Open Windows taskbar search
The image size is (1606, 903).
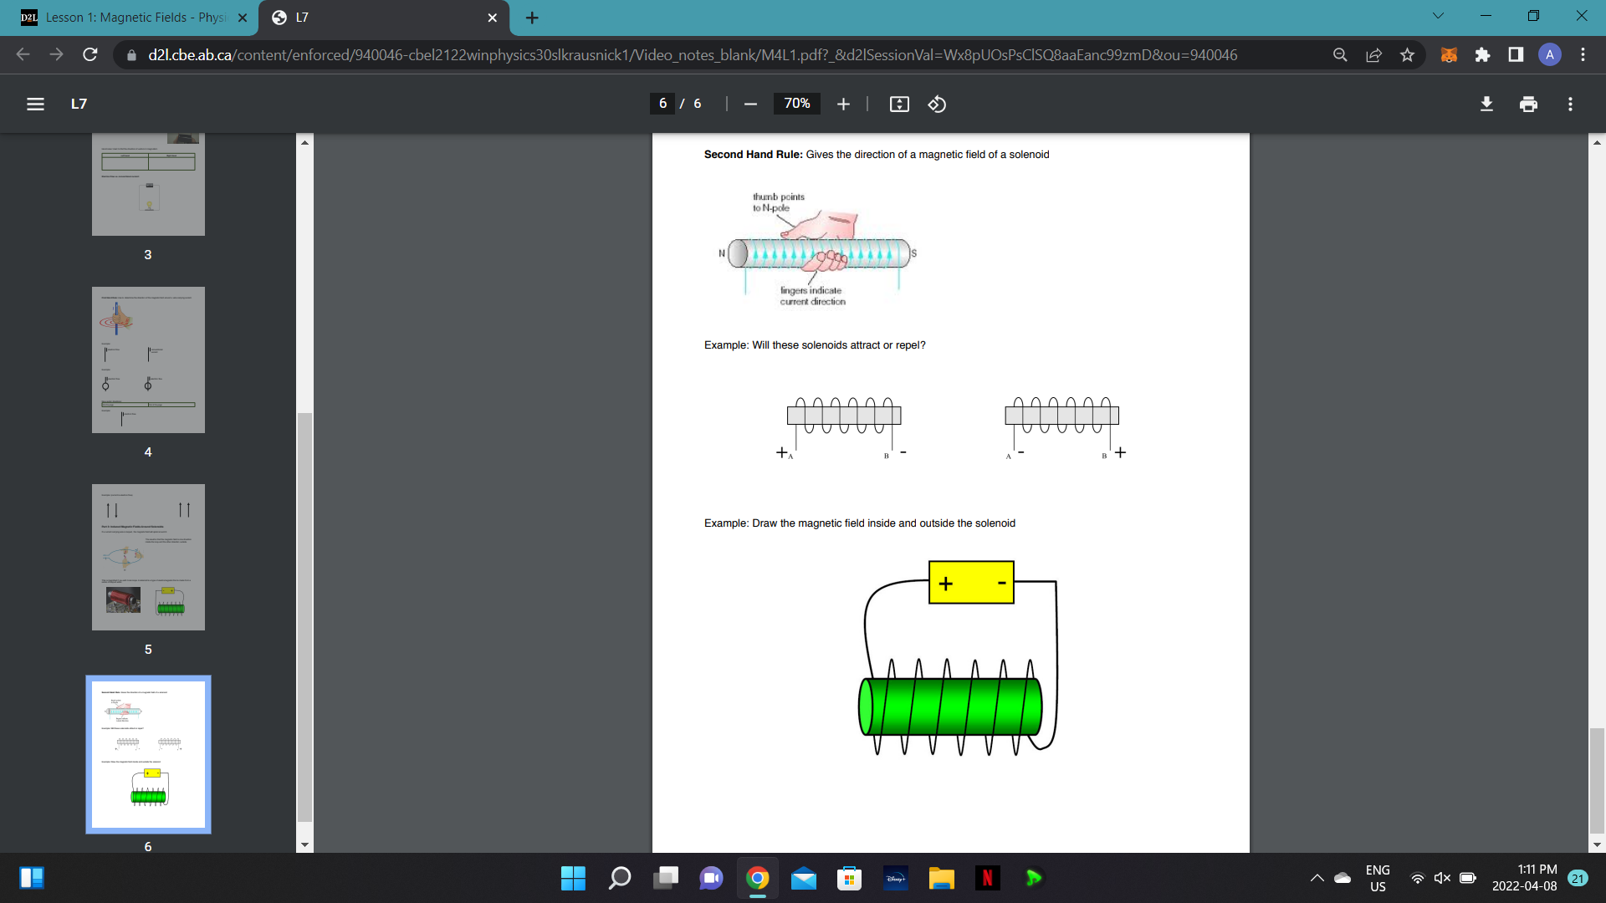[x=619, y=878]
